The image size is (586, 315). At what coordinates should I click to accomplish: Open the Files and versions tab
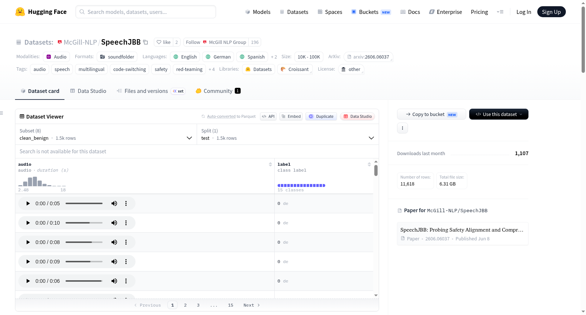coord(151,91)
